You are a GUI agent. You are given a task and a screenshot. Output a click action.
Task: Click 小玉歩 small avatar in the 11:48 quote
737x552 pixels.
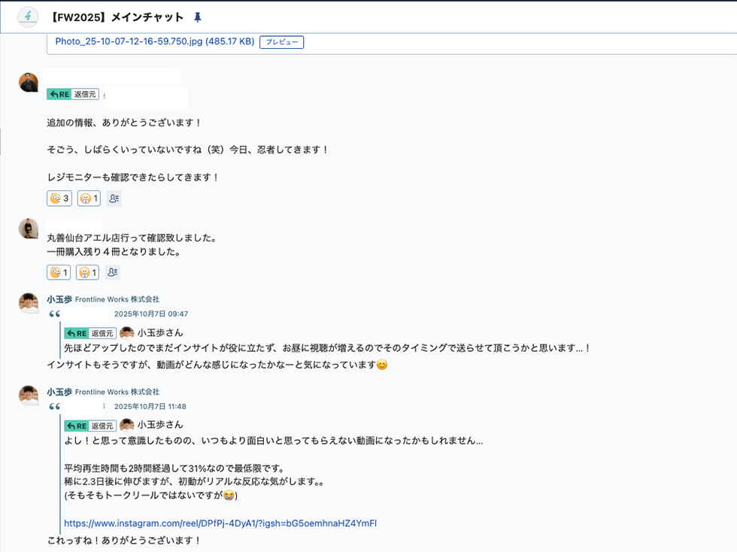(x=127, y=425)
